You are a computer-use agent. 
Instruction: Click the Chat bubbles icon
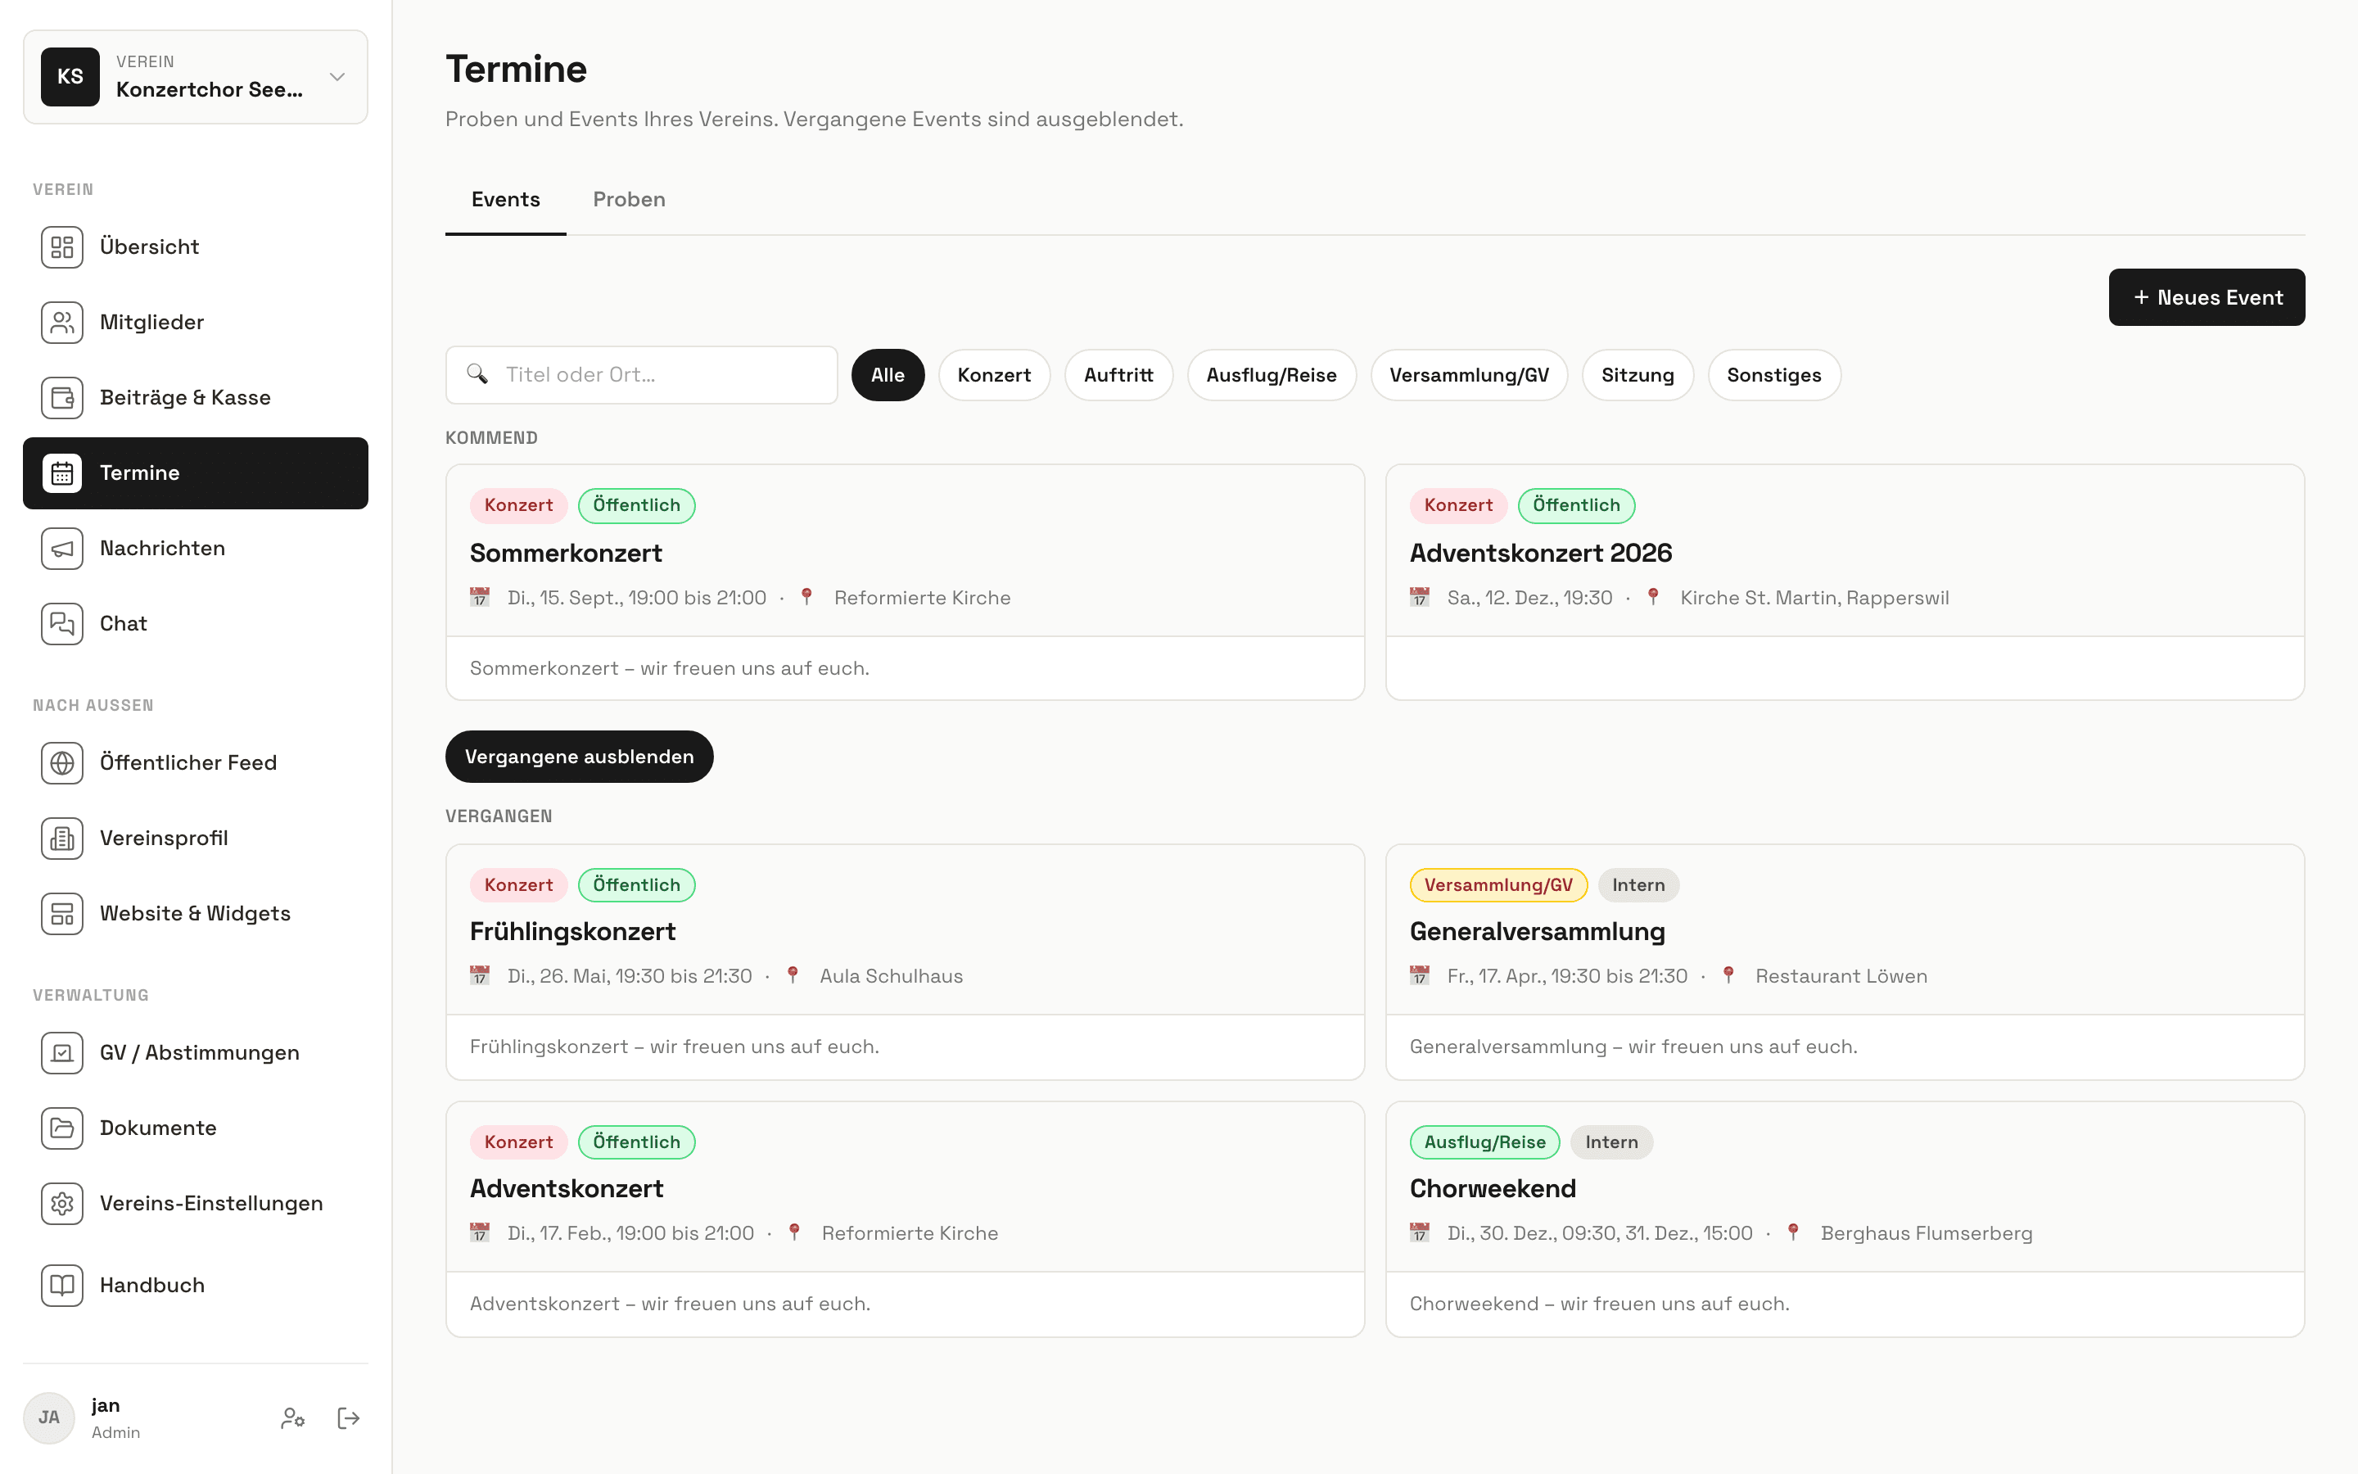coord(62,624)
